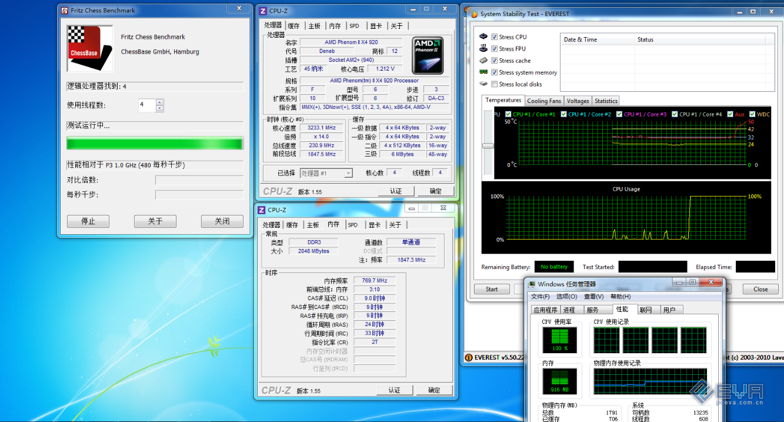Click 确定 button in top CPU-Z

point(436,191)
